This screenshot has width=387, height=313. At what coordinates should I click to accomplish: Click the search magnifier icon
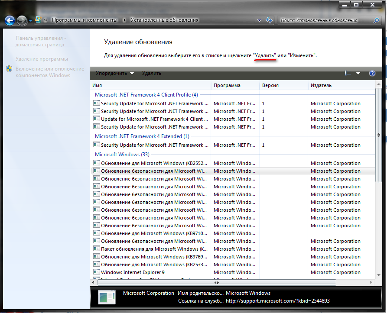tap(376, 20)
